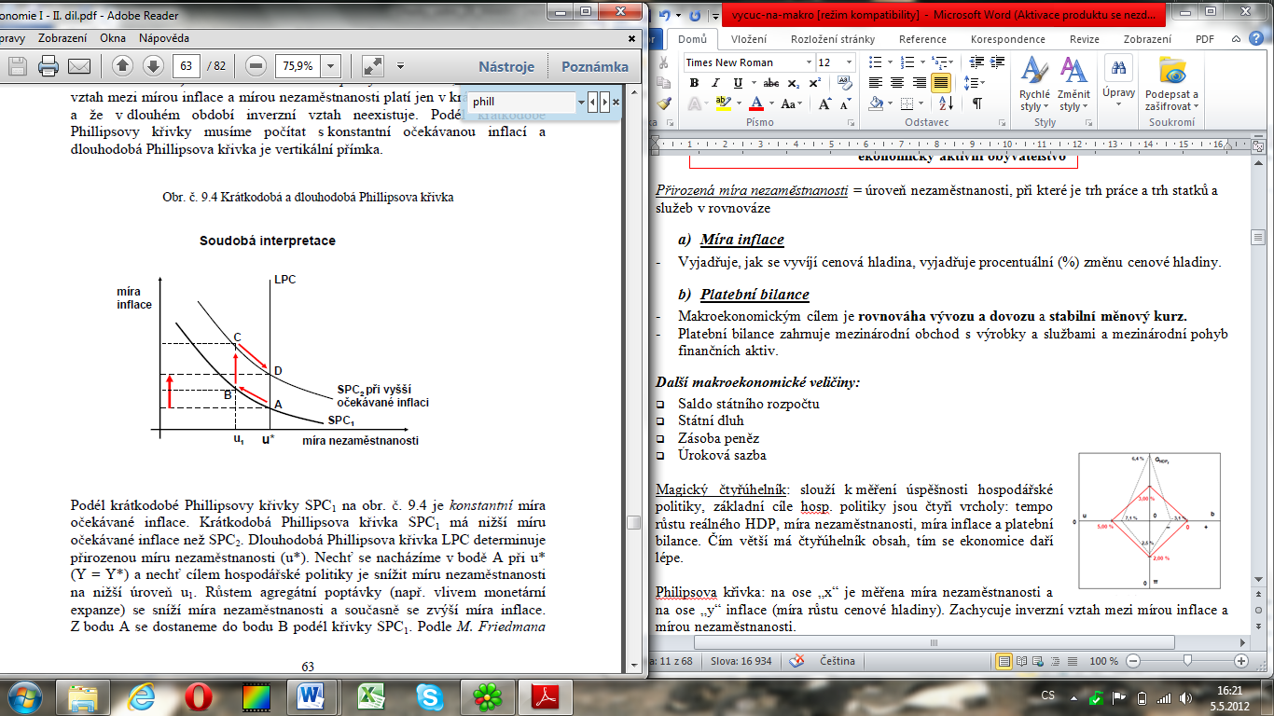Viewport: 1274px width, 716px height.
Task: Open the Změnit styly menu
Action: coord(1073,84)
